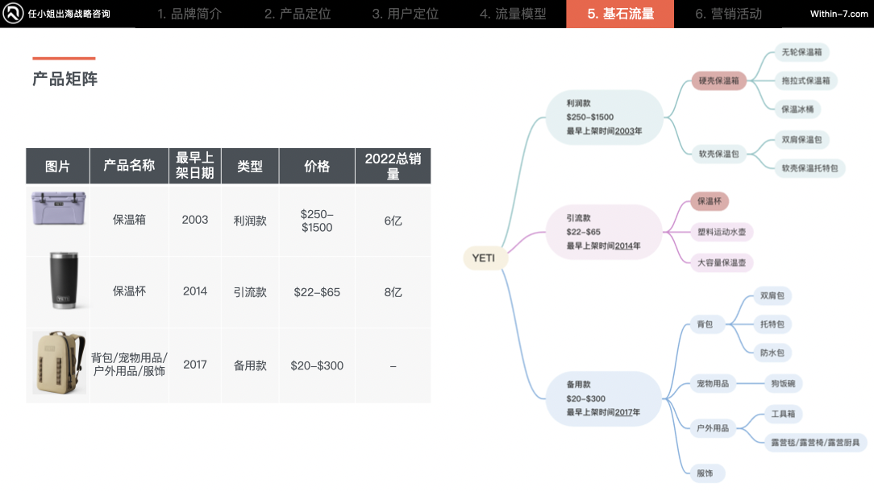Click the backpack image in the table

(x=56, y=365)
